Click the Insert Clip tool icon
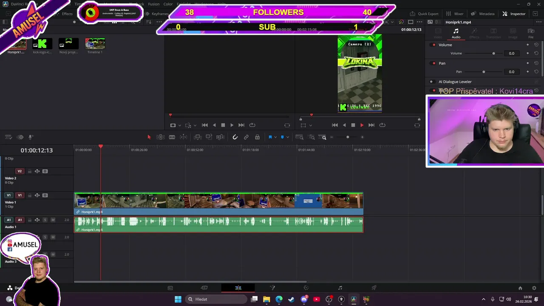Image resolution: width=544 pixels, height=306 pixels. tap(198, 137)
